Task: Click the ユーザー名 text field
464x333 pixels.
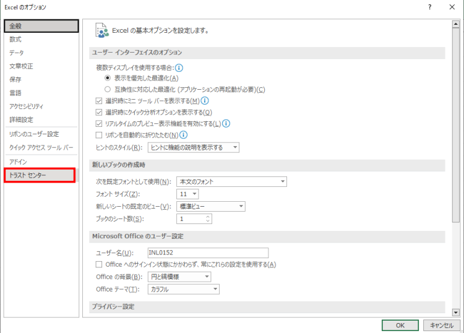Action: pyautogui.click(x=208, y=253)
